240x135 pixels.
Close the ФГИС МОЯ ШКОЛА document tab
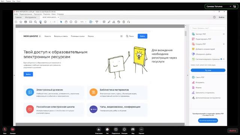click(x=58, y=17)
